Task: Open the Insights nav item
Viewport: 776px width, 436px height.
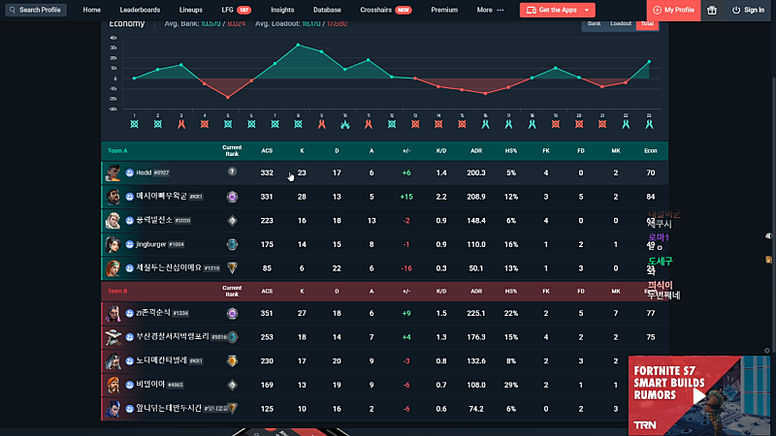Action: [282, 10]
